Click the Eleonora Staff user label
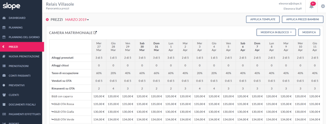The image size is (326, 124). (293, 9)
